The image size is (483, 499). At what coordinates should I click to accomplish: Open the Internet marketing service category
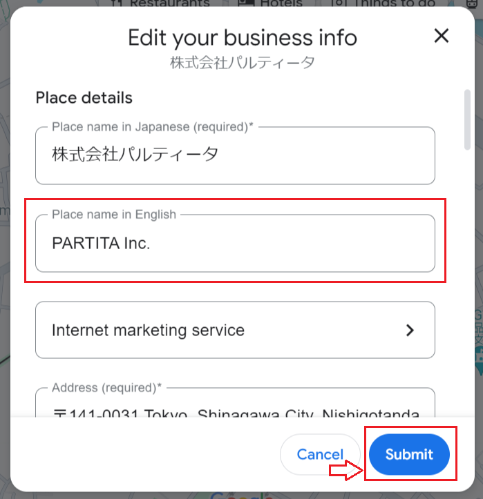(x=235, y=330)
